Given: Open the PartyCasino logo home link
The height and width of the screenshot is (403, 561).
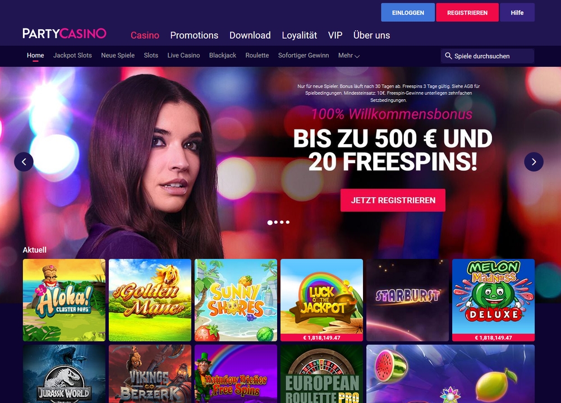Looking at the screenshot, I should 65,34.
